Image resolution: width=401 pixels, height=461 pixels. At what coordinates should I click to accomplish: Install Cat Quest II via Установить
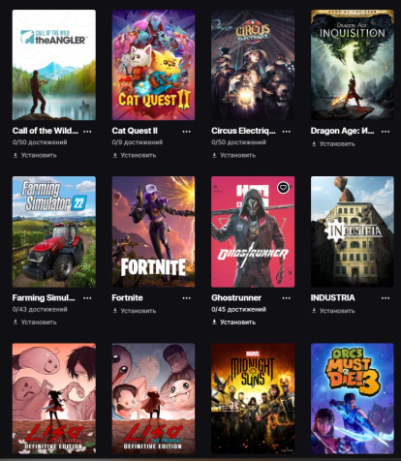[x=135, y=155]
